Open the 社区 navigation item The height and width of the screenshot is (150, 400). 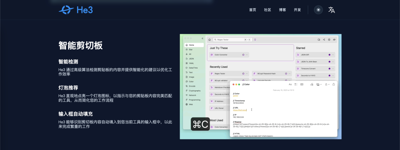[267, 10]
